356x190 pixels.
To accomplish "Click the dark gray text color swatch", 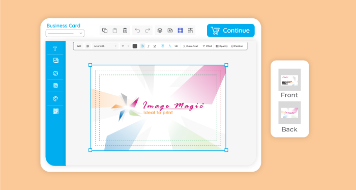I will point(135,46).
